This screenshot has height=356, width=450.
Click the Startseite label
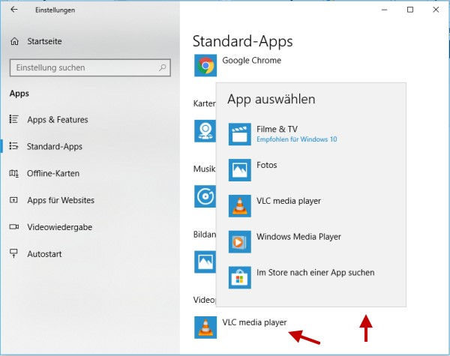tap(44, 41)
